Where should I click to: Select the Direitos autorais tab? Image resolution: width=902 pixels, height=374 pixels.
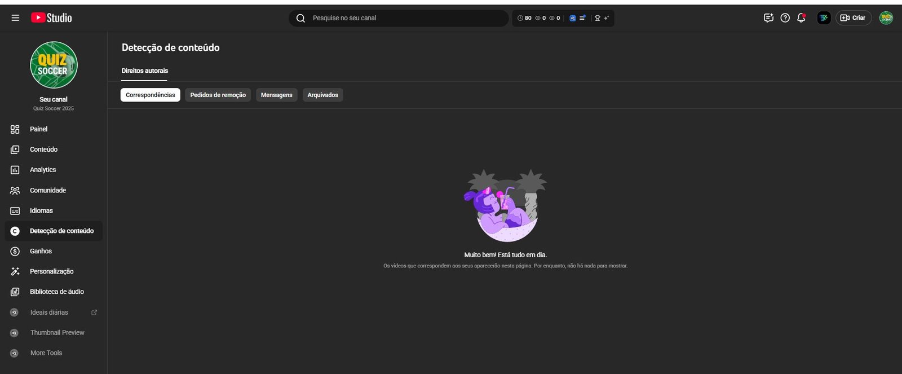click(145, 71)
